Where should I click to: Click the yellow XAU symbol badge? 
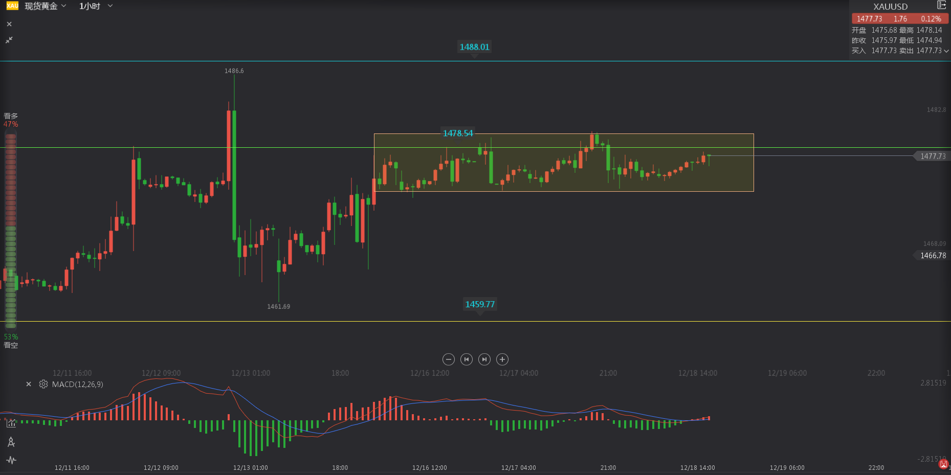pyautogui.click(x=12, y=6)
